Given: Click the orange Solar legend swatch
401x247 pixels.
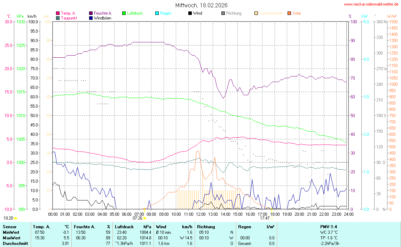Looking at the screenshot, I should pyautogui.click(x=289, y=13).
